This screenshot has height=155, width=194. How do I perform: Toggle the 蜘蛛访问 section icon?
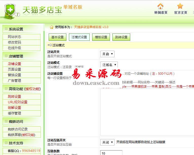click(x=6, y=121)
